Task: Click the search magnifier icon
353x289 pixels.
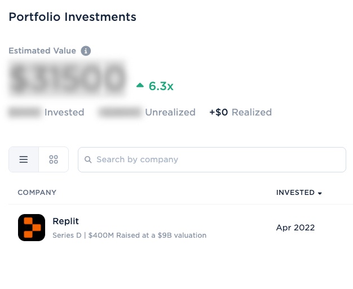Action: 88,159
